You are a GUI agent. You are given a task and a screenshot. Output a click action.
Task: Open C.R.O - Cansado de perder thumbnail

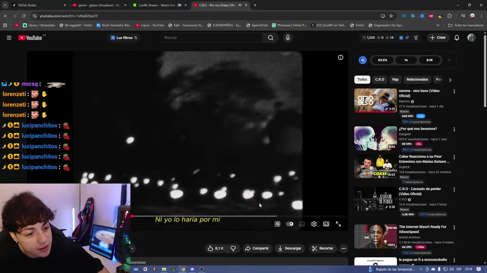point(376,199)
